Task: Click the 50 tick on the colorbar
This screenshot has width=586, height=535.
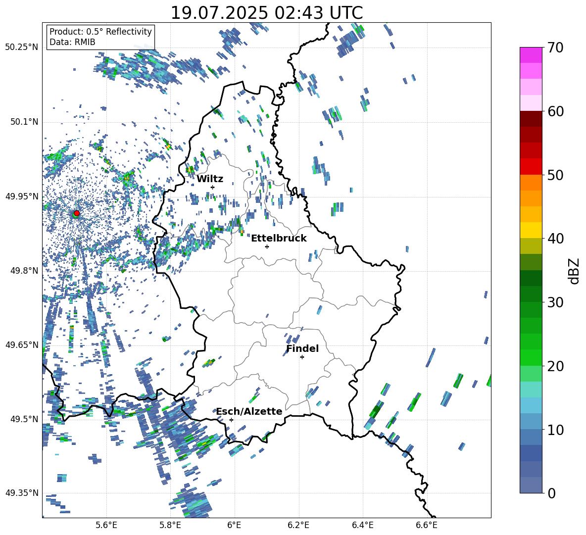Action: pyautogui.click(x=555, y=175)
